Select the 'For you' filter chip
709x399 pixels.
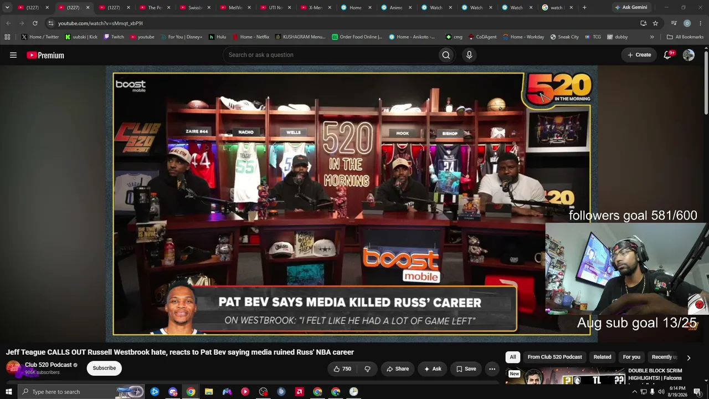coord(631,357)
